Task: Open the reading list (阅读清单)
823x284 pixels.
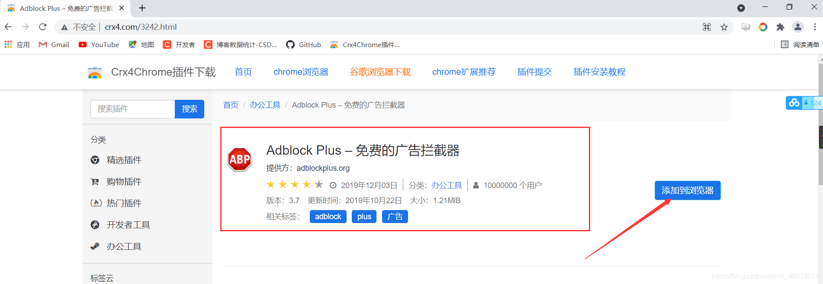Action: point(800,45)
